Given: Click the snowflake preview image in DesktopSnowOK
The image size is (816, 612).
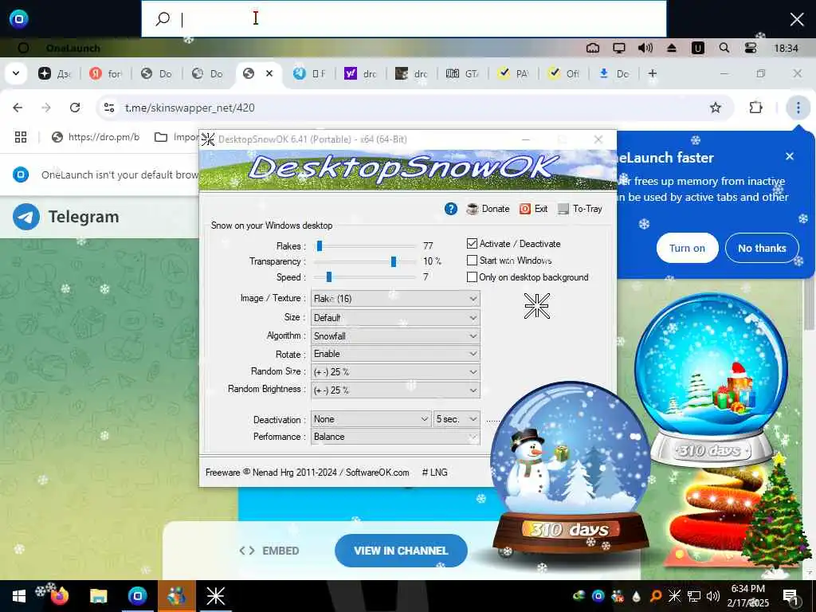Looking at the screenshot, I should 536,305.
